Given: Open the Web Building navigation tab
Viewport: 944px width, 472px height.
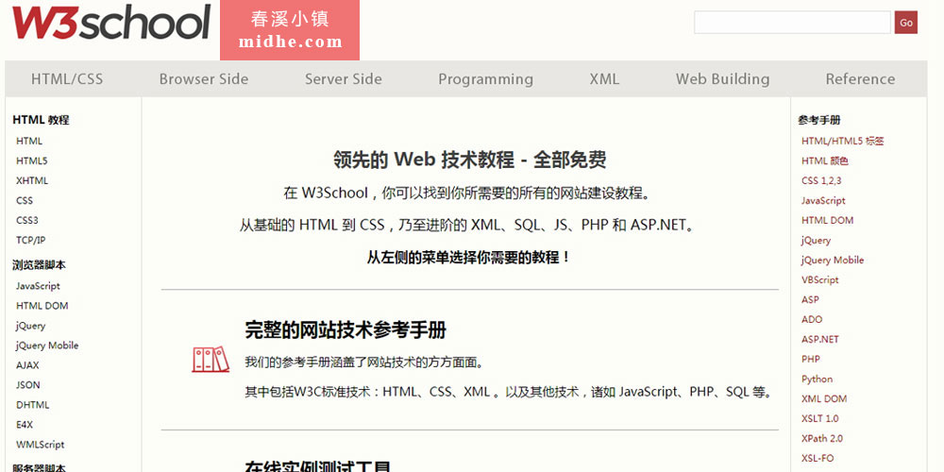Looking at the screenshot, I should [722, 79].
